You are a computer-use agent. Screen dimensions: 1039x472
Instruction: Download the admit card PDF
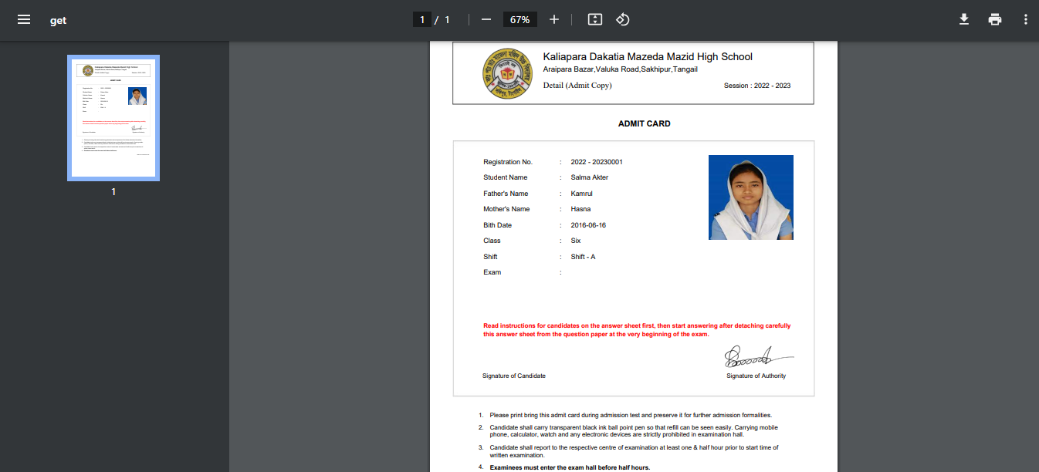[963, 19]
